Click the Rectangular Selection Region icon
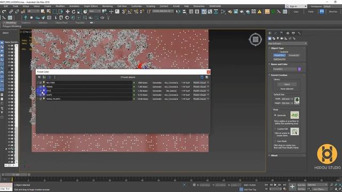 55,12
